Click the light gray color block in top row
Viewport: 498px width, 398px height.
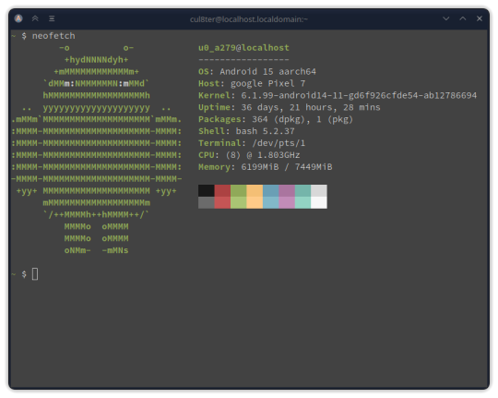click(x=319, y=190)
